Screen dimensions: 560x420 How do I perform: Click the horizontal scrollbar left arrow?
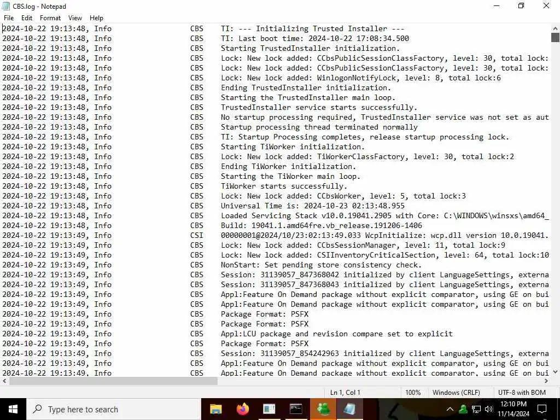[x=4, y=381]
